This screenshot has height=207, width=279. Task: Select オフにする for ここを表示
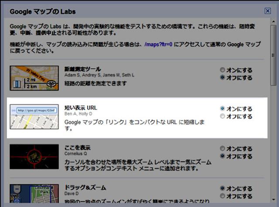pos(222,156)
